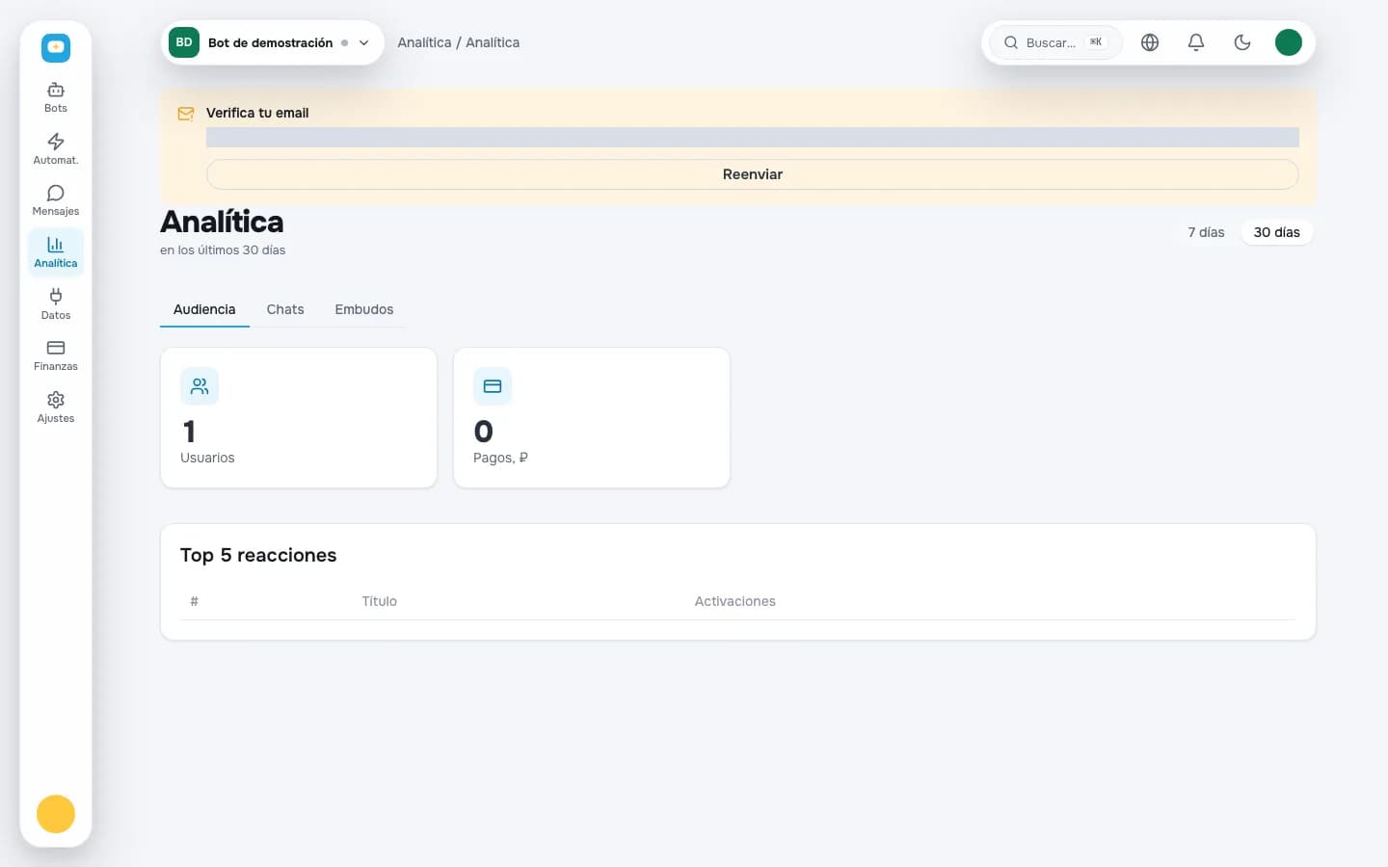Click the BD bot avatar badge

(x=184, y=42)
